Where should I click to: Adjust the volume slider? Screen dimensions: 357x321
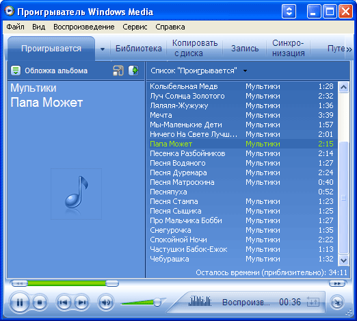157,302
